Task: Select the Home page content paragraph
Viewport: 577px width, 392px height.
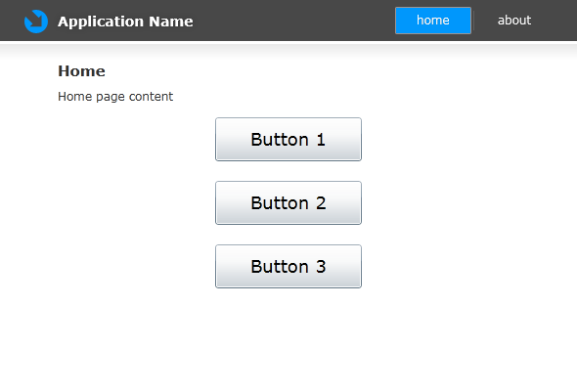Action: 115,97
